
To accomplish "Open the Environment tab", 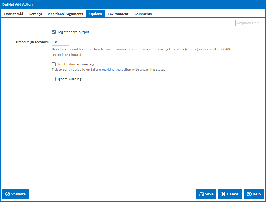I will pos(118,14).
